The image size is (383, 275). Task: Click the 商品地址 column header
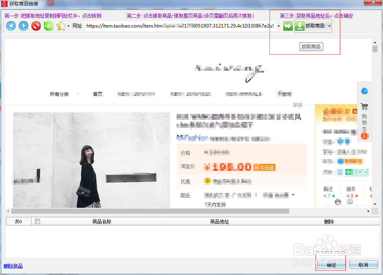tap(220, 222)
